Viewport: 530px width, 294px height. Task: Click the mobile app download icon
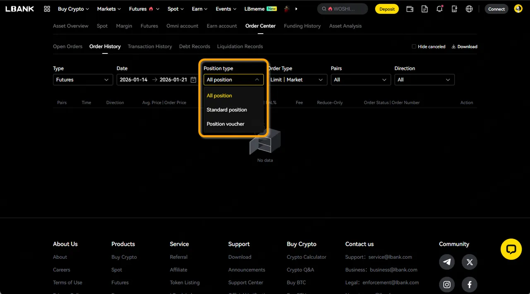click(454, 9)
